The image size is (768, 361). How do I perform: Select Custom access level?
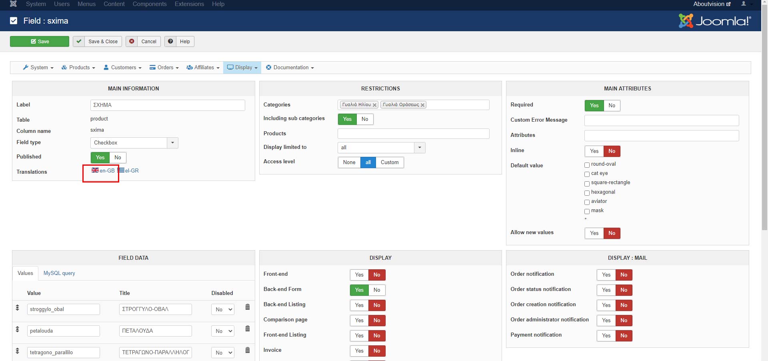click(390, 162)
